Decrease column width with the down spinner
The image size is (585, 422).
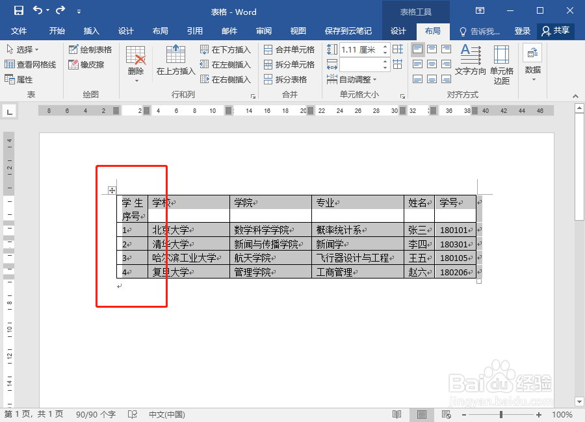(x=385, y=68)
